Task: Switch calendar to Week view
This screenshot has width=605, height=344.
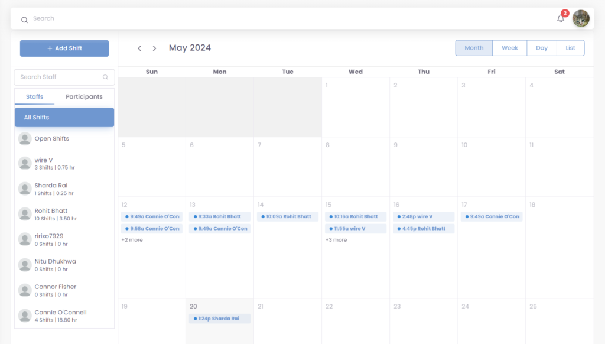Action: 509,48
